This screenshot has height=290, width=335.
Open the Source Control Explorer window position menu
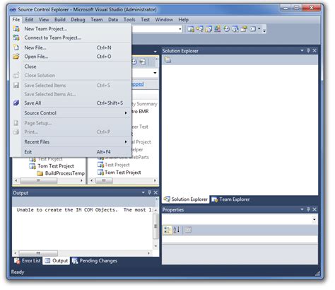tap(155, 51)
